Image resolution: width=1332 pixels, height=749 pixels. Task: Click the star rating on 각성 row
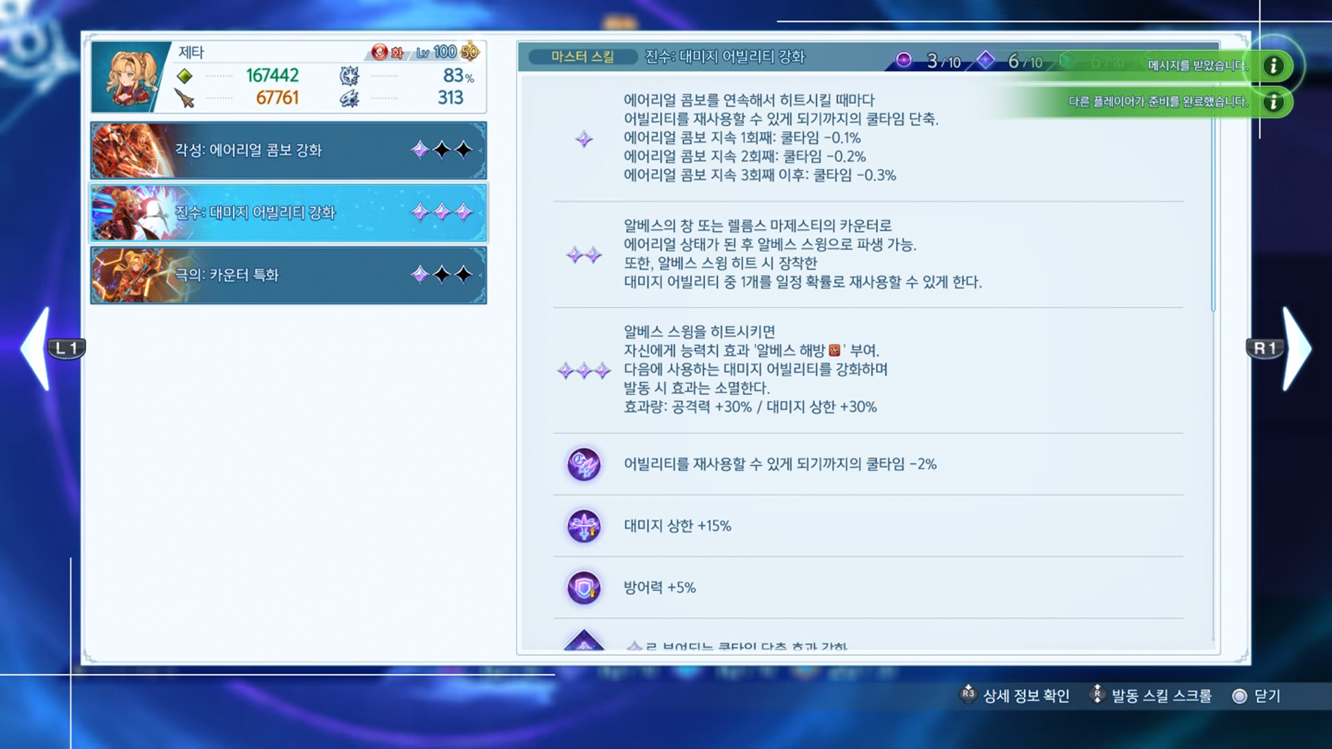click(x=442, y=150)
